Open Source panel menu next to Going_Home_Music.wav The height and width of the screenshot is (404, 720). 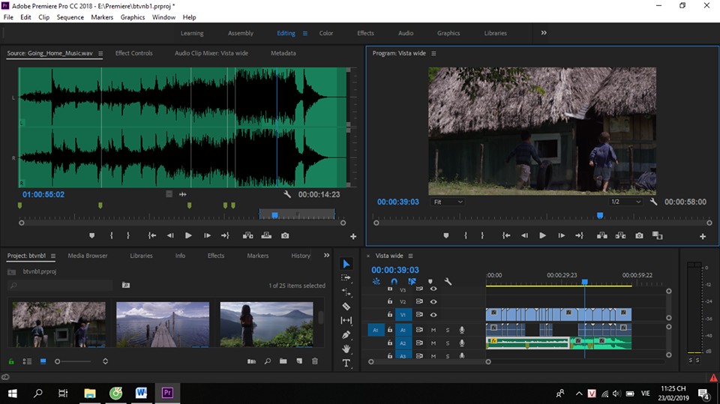(x=100, y=53)
